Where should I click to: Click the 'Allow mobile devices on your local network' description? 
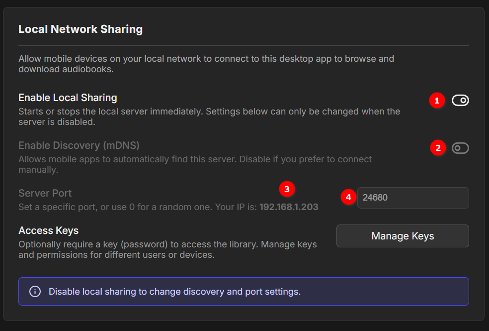206,64
